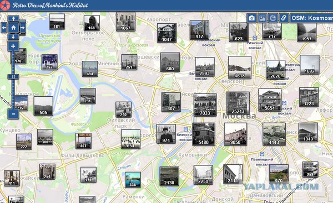Open photo cluster 7033
The image size is (333, 203).
click(205, 105)
